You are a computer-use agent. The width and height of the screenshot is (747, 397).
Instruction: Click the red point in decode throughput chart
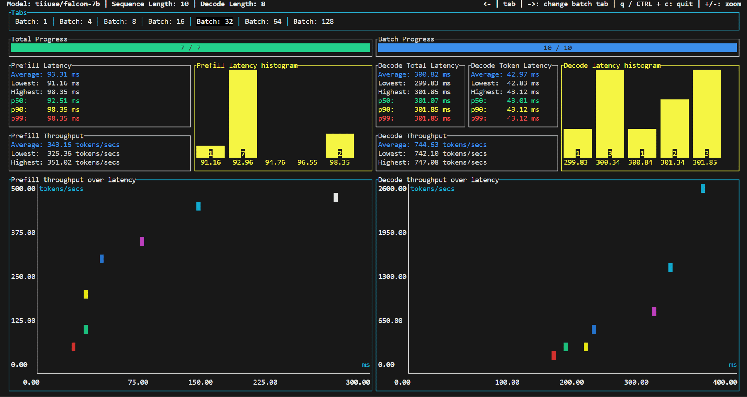554,356
